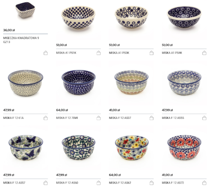Click cart icon for MISKA F 12 AS37
This screenshot has height=187, width=210.
(151, 118)
